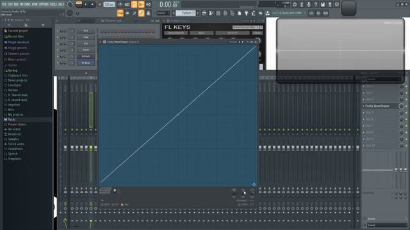This screenshot has width=410, height=230.
Task: Click the save/download arrow toolbar icon
Action: 268,13
